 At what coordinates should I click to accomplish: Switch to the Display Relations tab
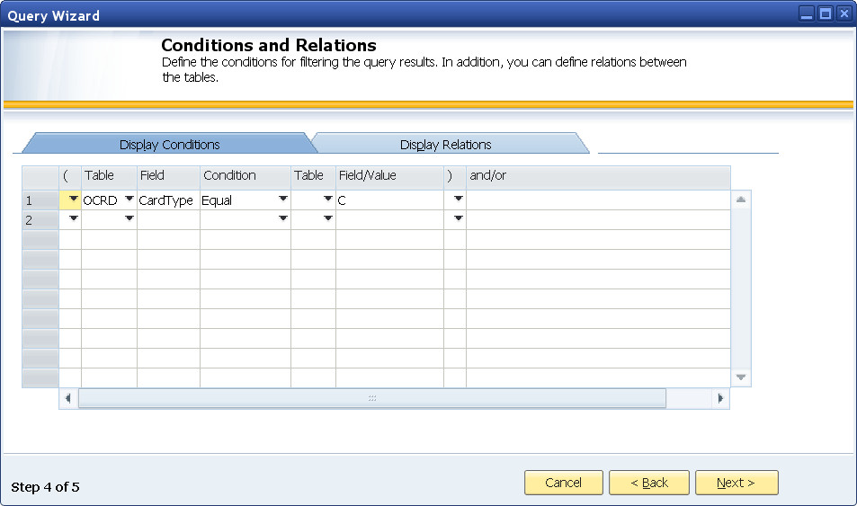445,145
